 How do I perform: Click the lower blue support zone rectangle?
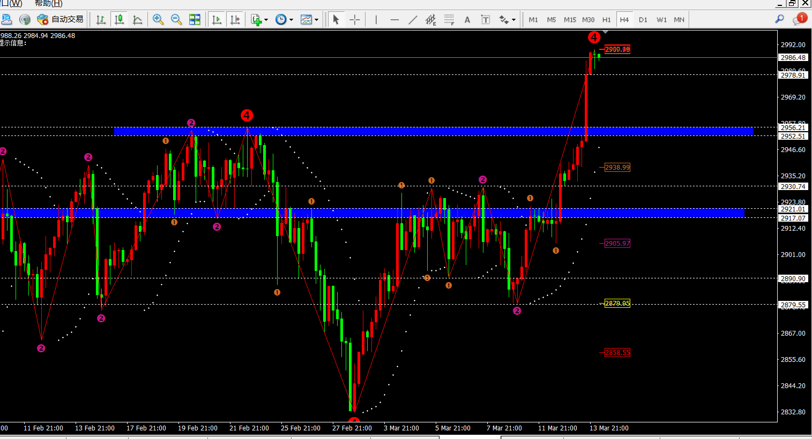372,213
